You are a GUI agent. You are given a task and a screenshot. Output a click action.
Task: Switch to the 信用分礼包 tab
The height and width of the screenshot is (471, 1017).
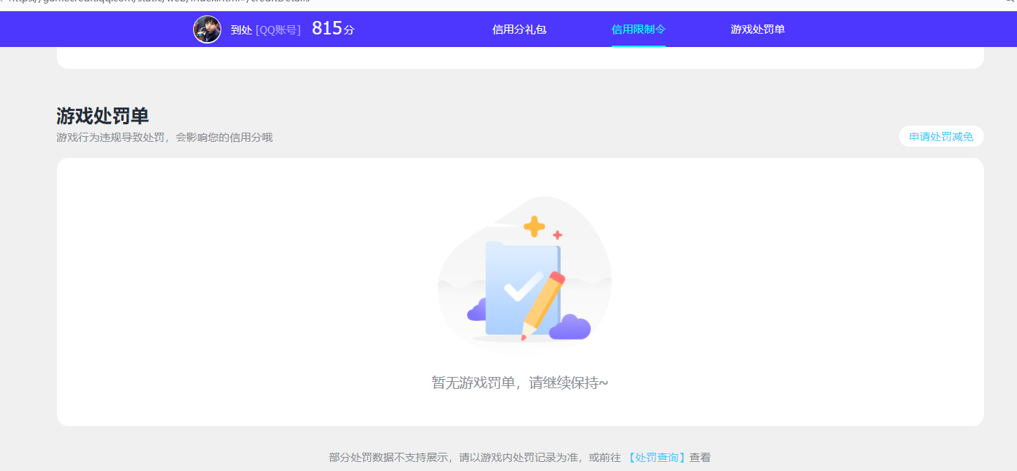(519, 29)
